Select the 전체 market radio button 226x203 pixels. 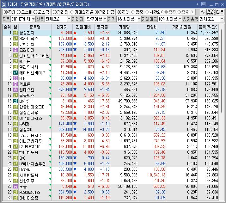[x=6, y=12]
